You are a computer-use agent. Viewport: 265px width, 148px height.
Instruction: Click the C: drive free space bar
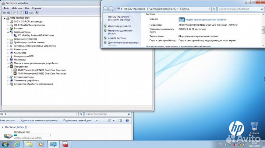[32, 135]
